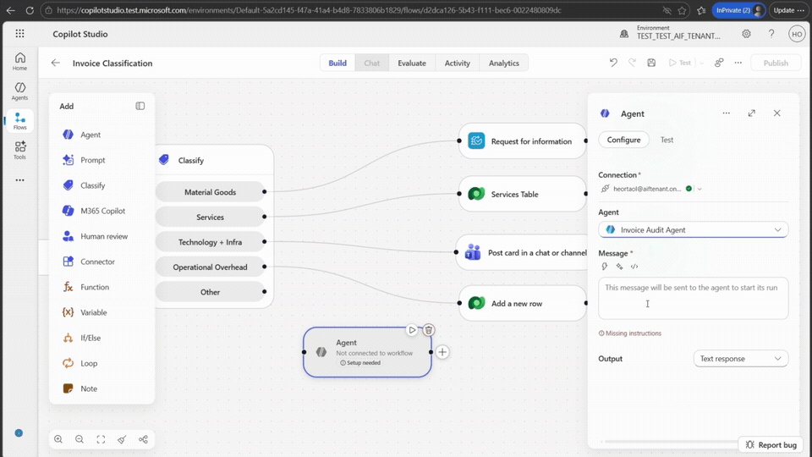Zoom in on the canvas
812x457 pixels.
click(58, 439)
